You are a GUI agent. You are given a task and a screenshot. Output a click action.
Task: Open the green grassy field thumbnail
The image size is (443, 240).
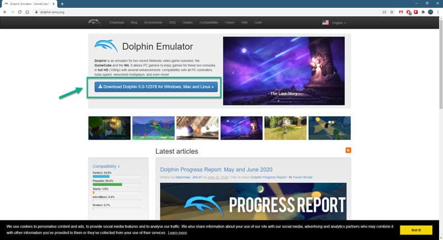(x=285, y=128)
